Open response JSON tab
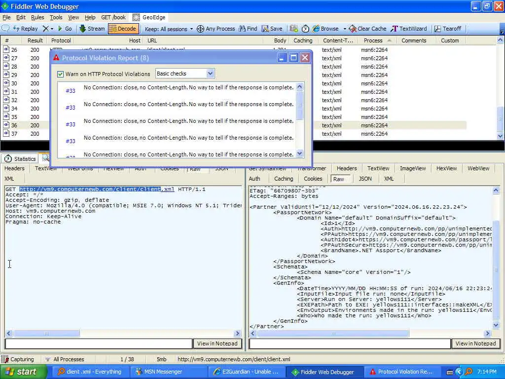 [365, 179]
